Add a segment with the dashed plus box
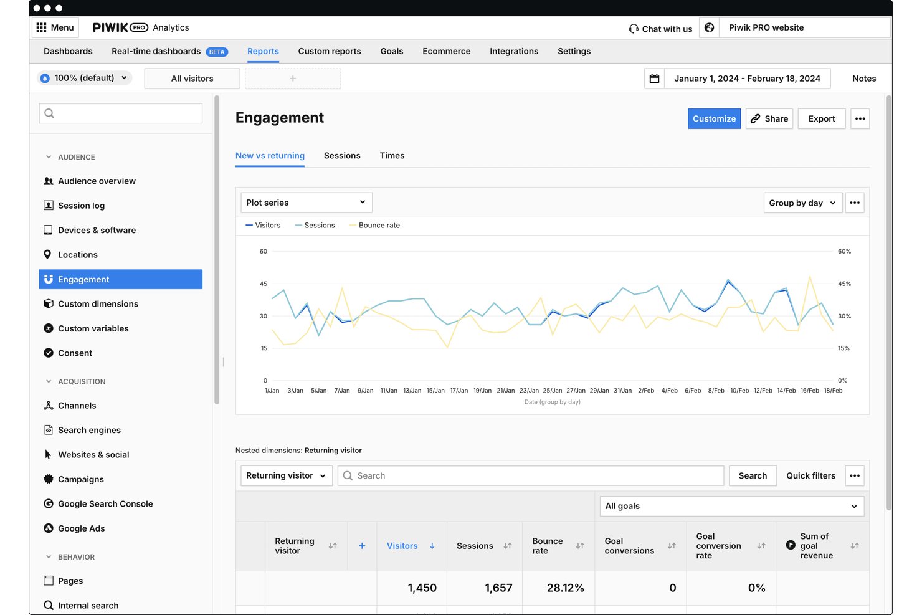Screen dimensions: 922x615 (x=293, y=79)
